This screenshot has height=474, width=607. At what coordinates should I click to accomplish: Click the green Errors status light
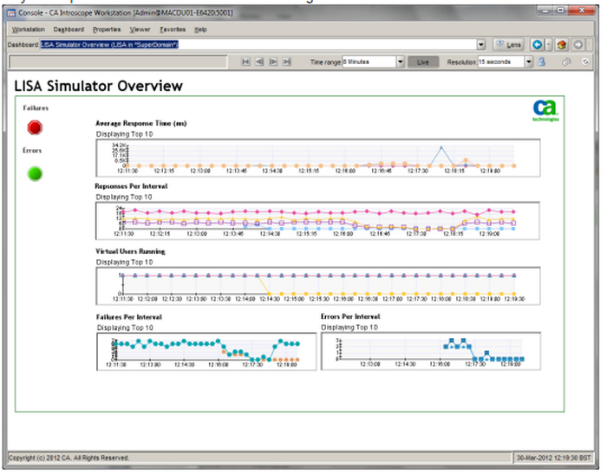click(x=35, y=173)
